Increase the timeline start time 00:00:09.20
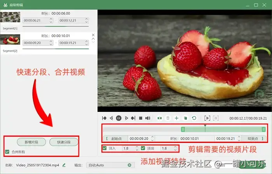Screen dimensions: 272x174 (x=152, y=137)
